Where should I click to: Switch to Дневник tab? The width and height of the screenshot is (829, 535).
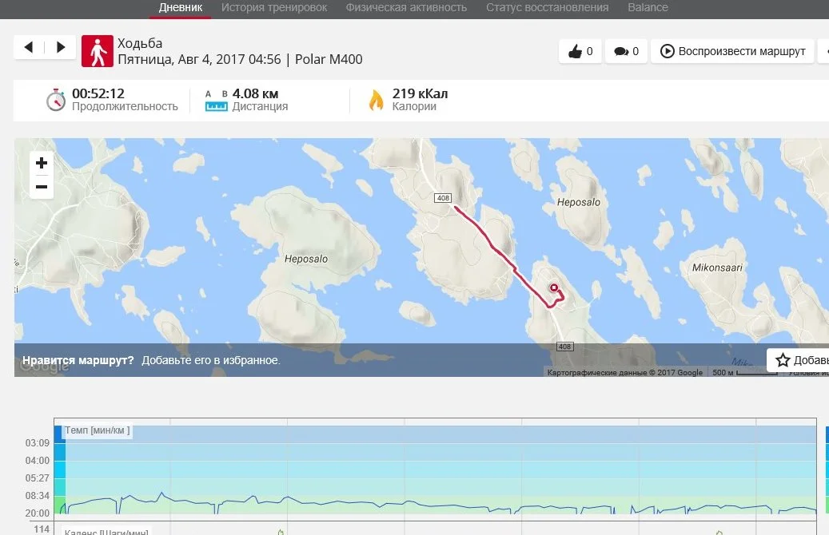pos(181,8)
